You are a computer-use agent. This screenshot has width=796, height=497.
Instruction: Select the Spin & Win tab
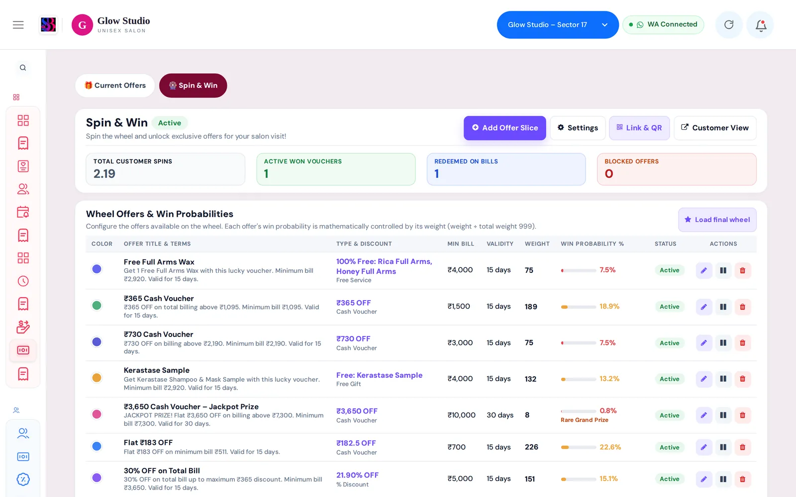click(x=193, y=85)
